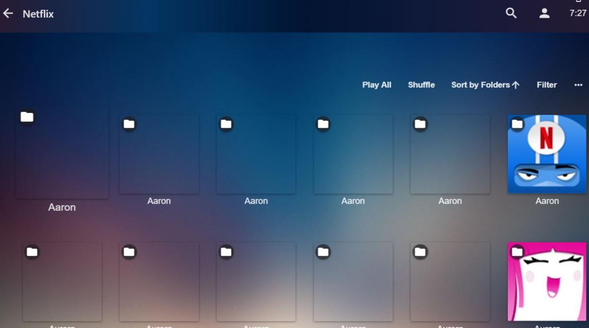Shuffle the Netflix library items

coord(421,85)
